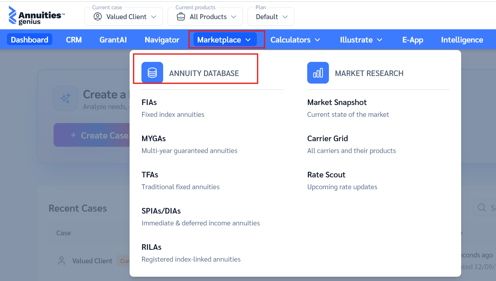The image size is (496, 281).
Task: Click the person icon in Valued Client row
Action: (x=62, y=261)
